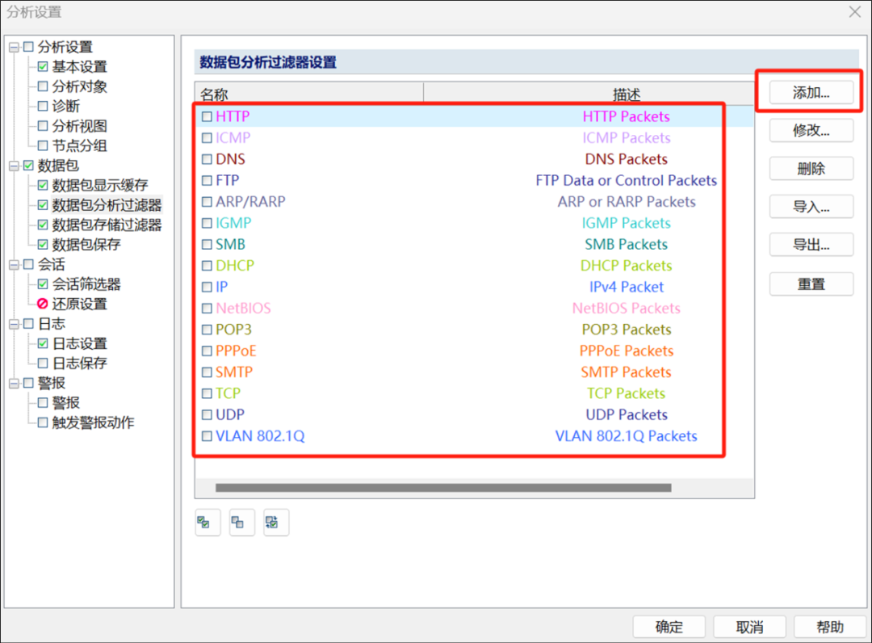Uncheck 数据包保存 in the tree
The image size is (872, 643).
click(42, 245)
